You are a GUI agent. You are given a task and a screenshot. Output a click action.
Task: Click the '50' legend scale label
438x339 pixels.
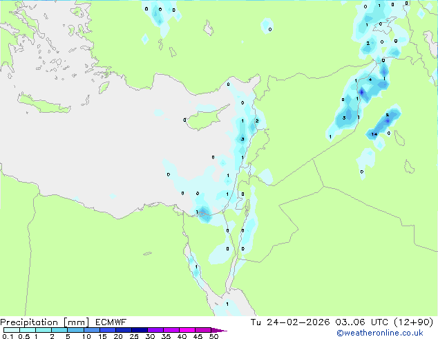pyautogui.click(x=214, y=336)
